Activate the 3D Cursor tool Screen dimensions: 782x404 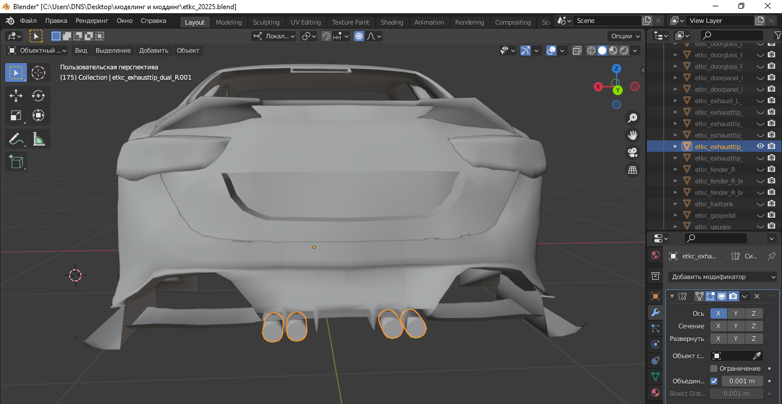(38, 73)
